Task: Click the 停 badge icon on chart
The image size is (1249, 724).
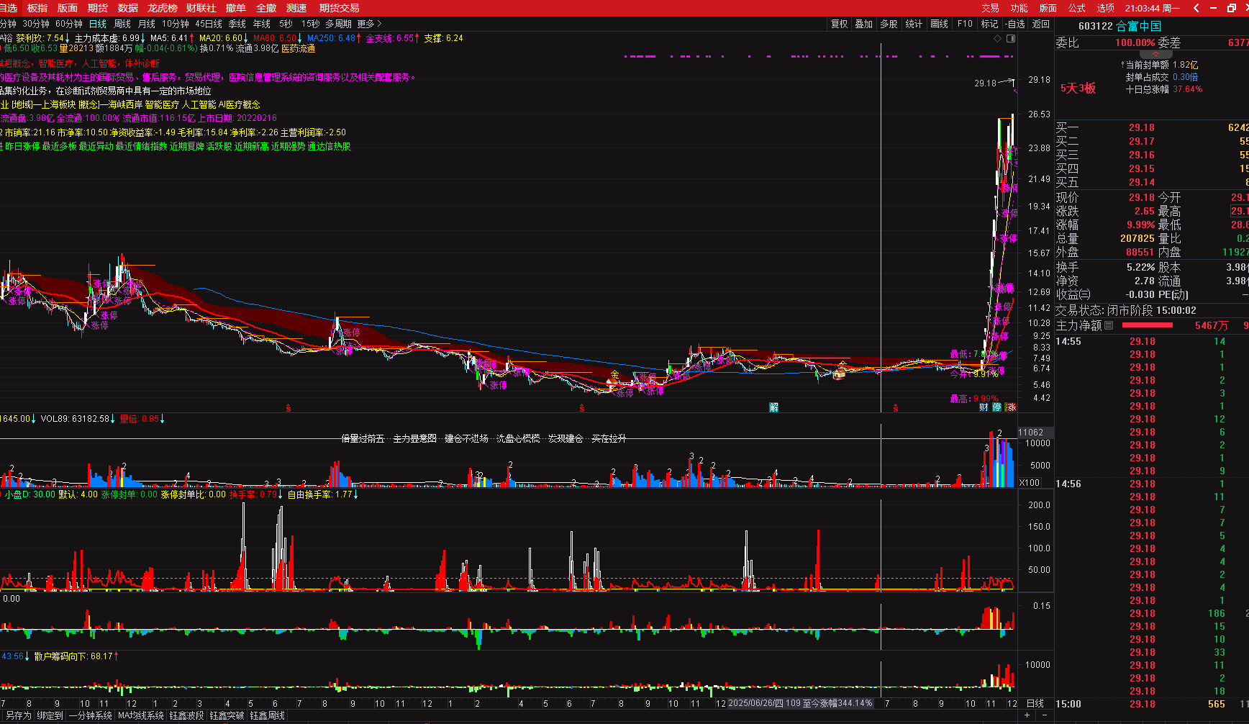Action: (x=997, y=407)
